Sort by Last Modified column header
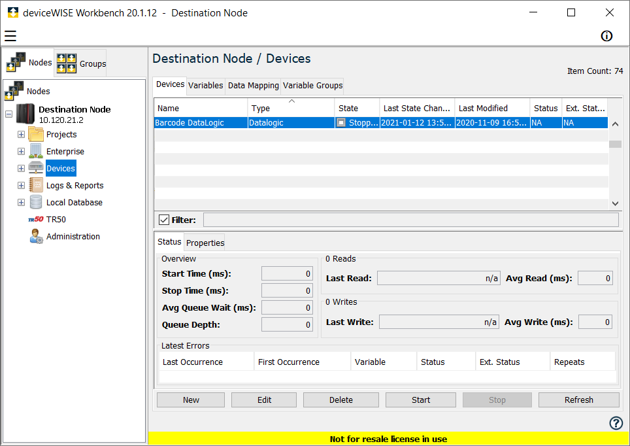The height and width of the screenshot is (446, 630). coord(492,108)
